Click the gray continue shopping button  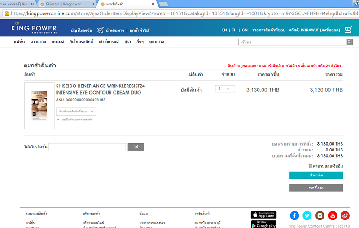[x=316, y=188]
